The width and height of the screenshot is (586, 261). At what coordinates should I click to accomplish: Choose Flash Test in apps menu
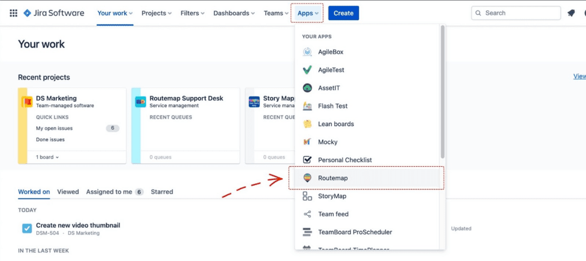coord(366,106)
